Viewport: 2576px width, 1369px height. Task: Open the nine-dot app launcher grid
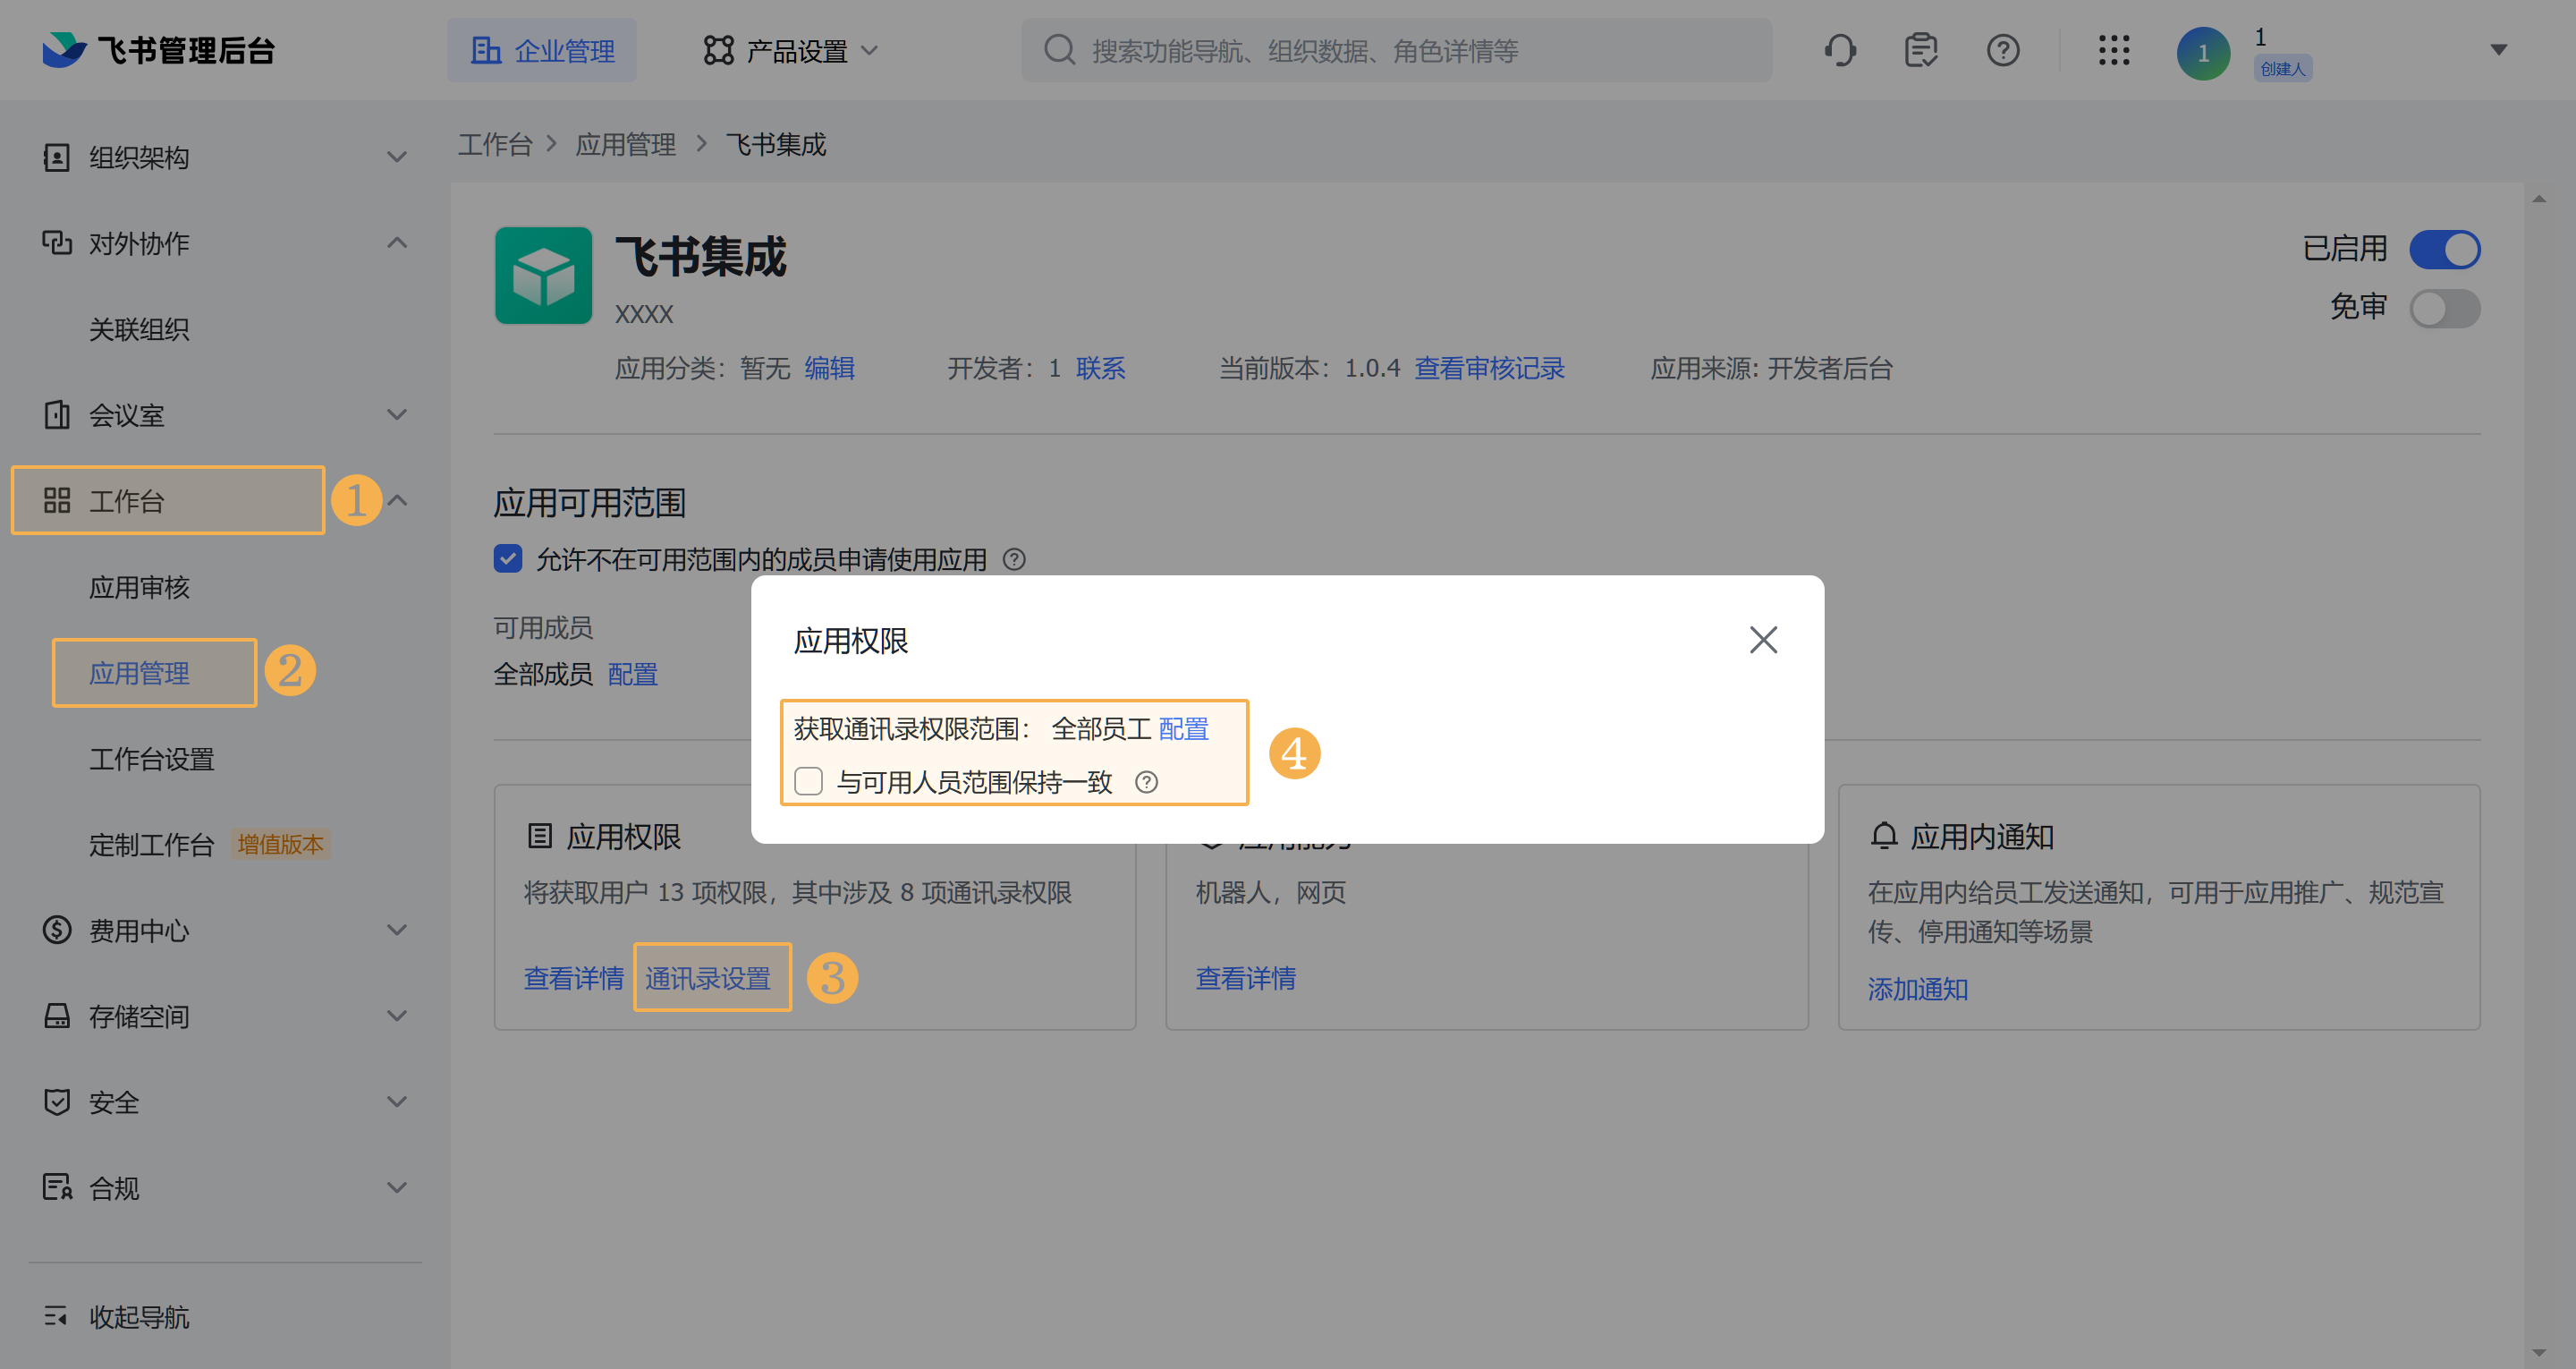[x=2113, y=50]
